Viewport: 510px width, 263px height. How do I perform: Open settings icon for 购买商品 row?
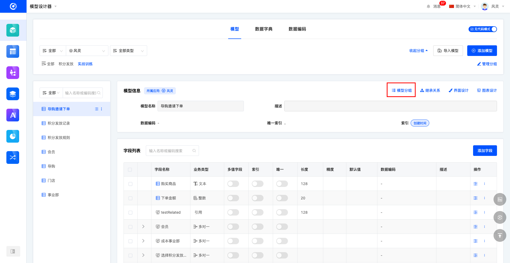coord(475,184)
